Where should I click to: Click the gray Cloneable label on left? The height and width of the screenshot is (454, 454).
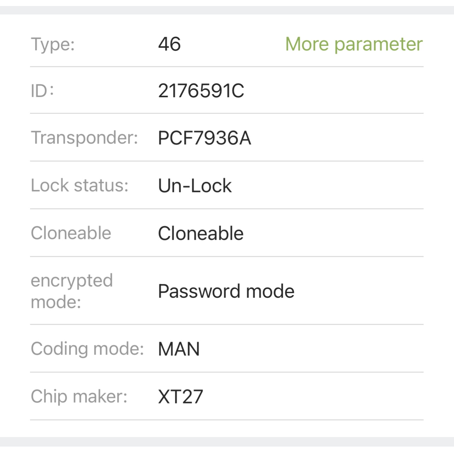(71, 233)
